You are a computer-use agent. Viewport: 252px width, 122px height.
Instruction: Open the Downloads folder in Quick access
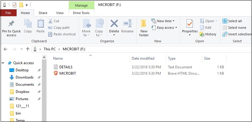pyautogui.click(x=24, y=77)
